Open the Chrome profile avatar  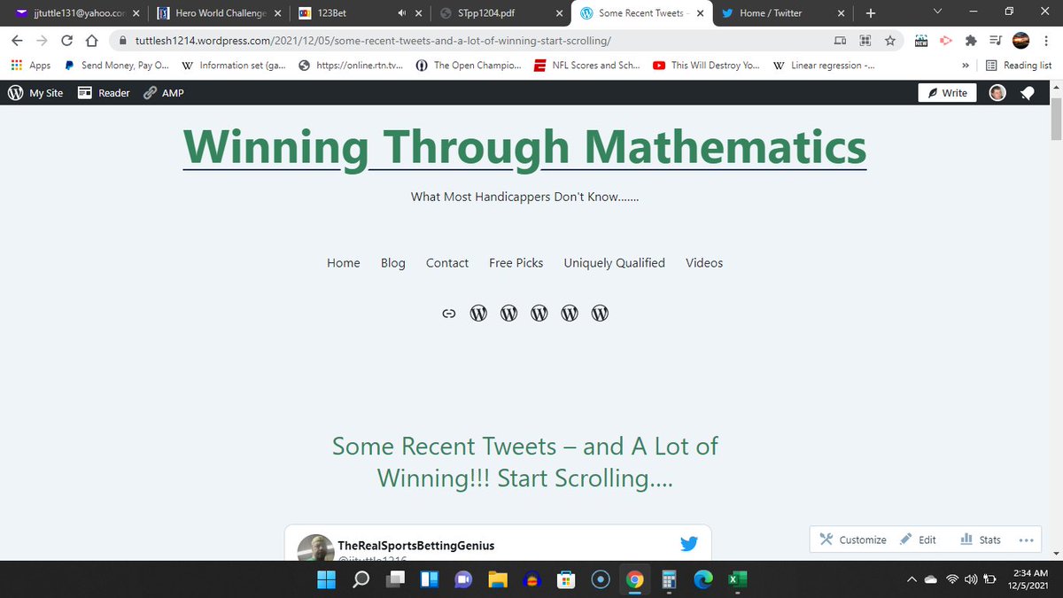point(1020,41)
